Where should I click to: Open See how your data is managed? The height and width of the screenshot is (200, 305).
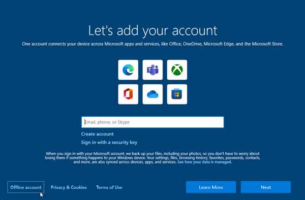(204, 162)
